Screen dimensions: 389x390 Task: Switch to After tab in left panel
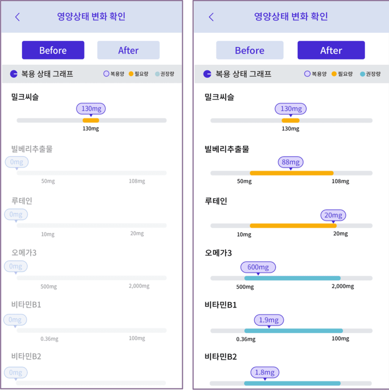(x=128, y=50)
